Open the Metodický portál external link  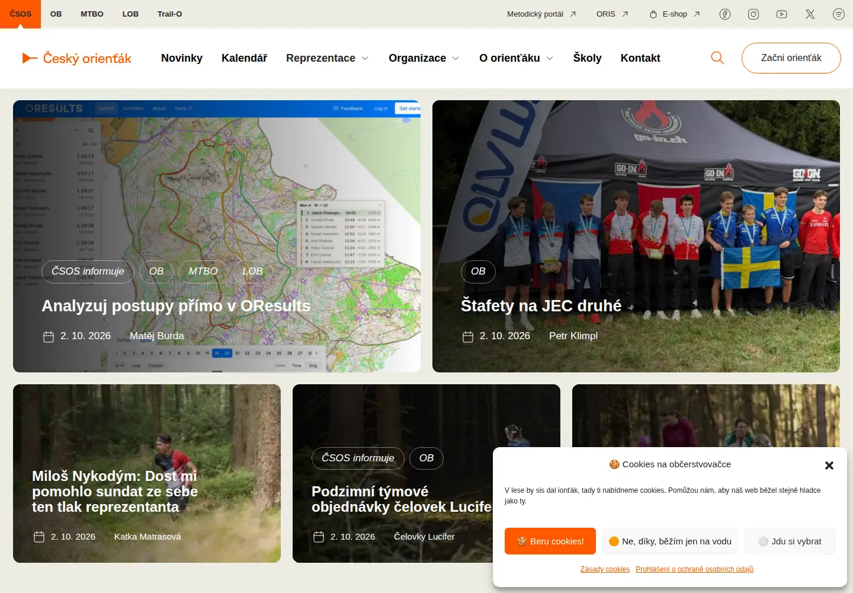(541, 14)
